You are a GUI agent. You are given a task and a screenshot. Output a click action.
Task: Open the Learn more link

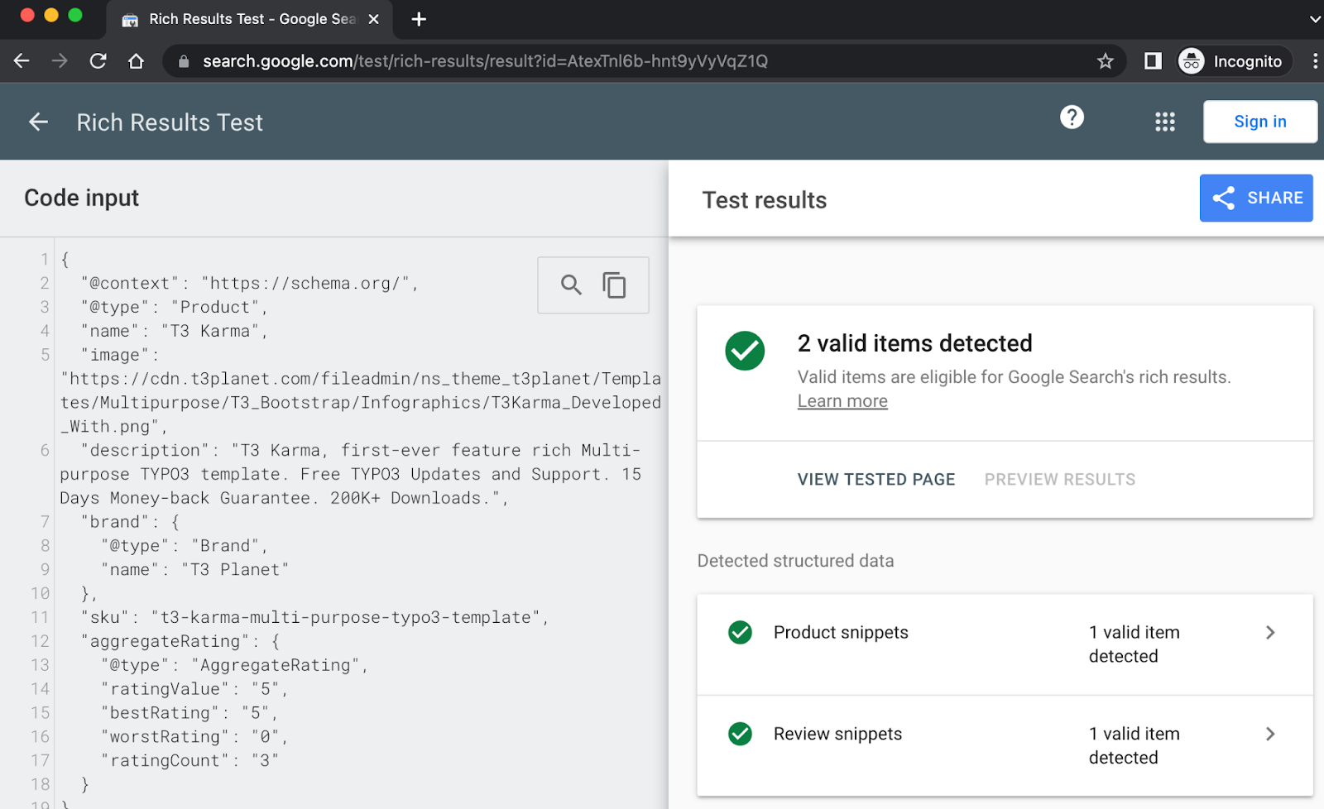[x=842, y=400]
